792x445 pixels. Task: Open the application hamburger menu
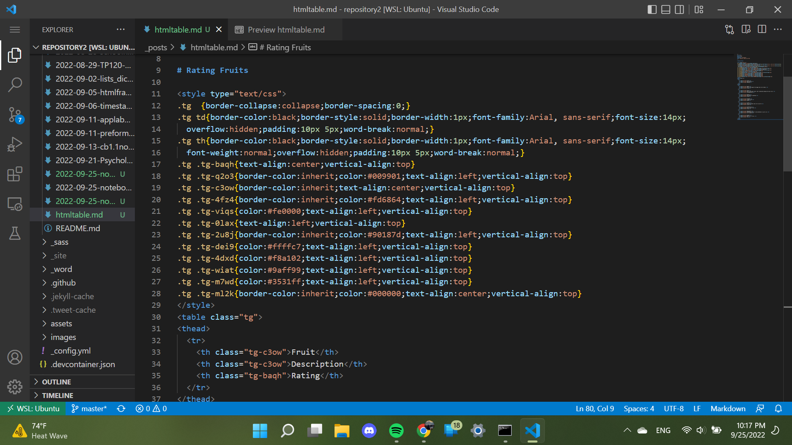click(x=15, y=30)
